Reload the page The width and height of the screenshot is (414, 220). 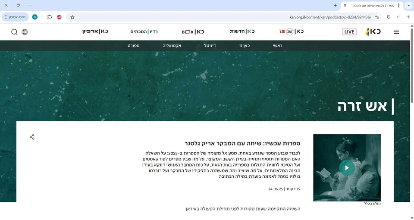pos(389,17)
